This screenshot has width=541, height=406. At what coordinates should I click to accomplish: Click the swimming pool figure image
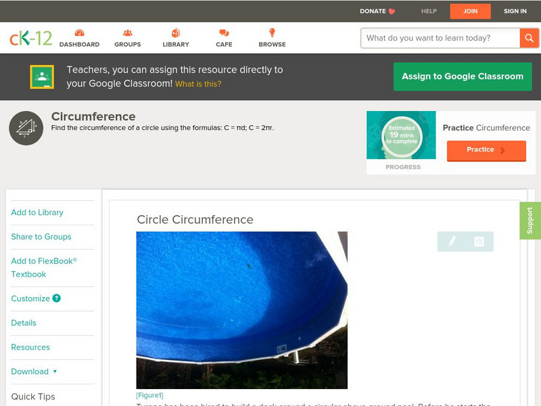tap(242, 310)
